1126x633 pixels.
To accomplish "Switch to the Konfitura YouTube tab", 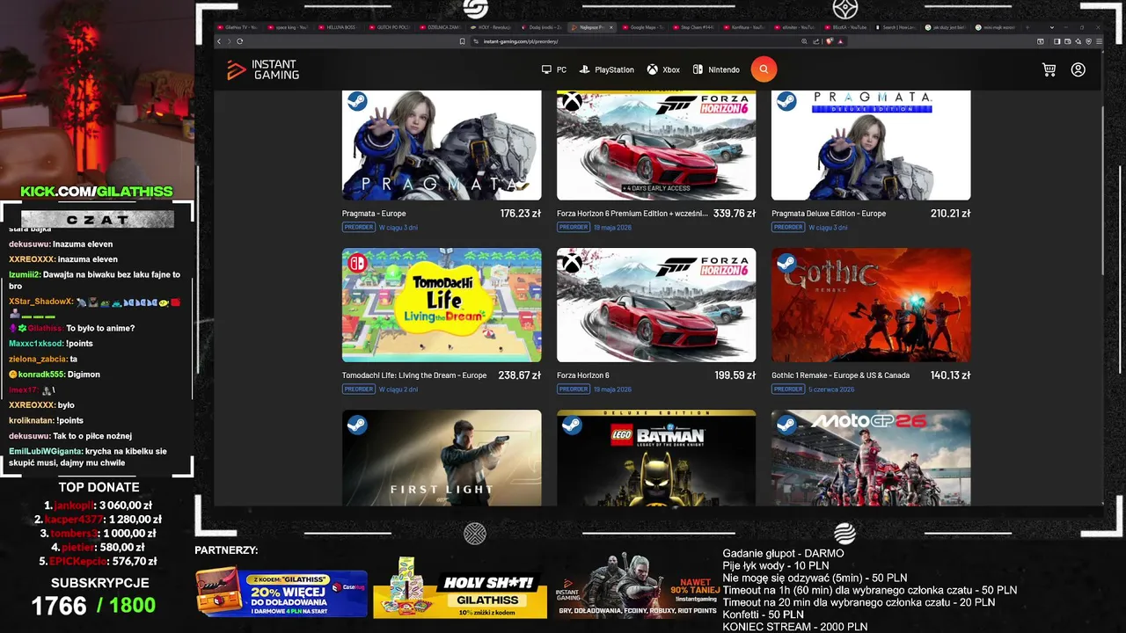I will click(745, 27).
